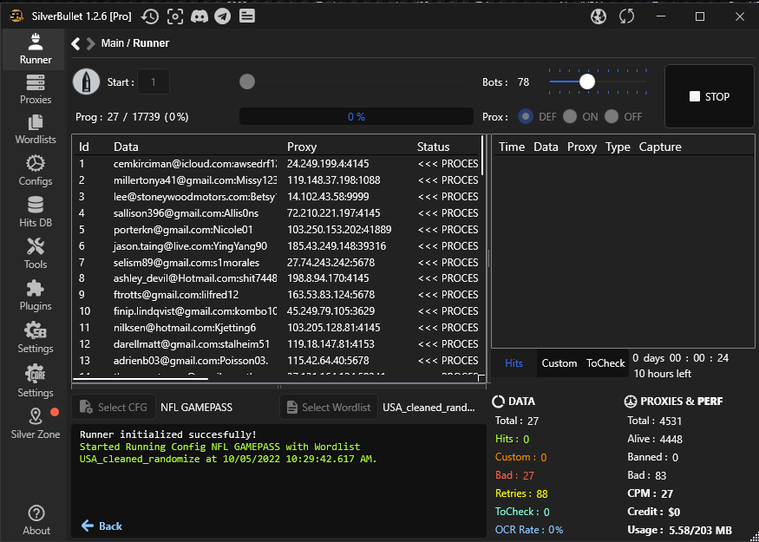Image resolution: width=759 pixels, height=542 pixels.
Task: Click the Capture column header in the hits panel
Action: coord(660,147)
